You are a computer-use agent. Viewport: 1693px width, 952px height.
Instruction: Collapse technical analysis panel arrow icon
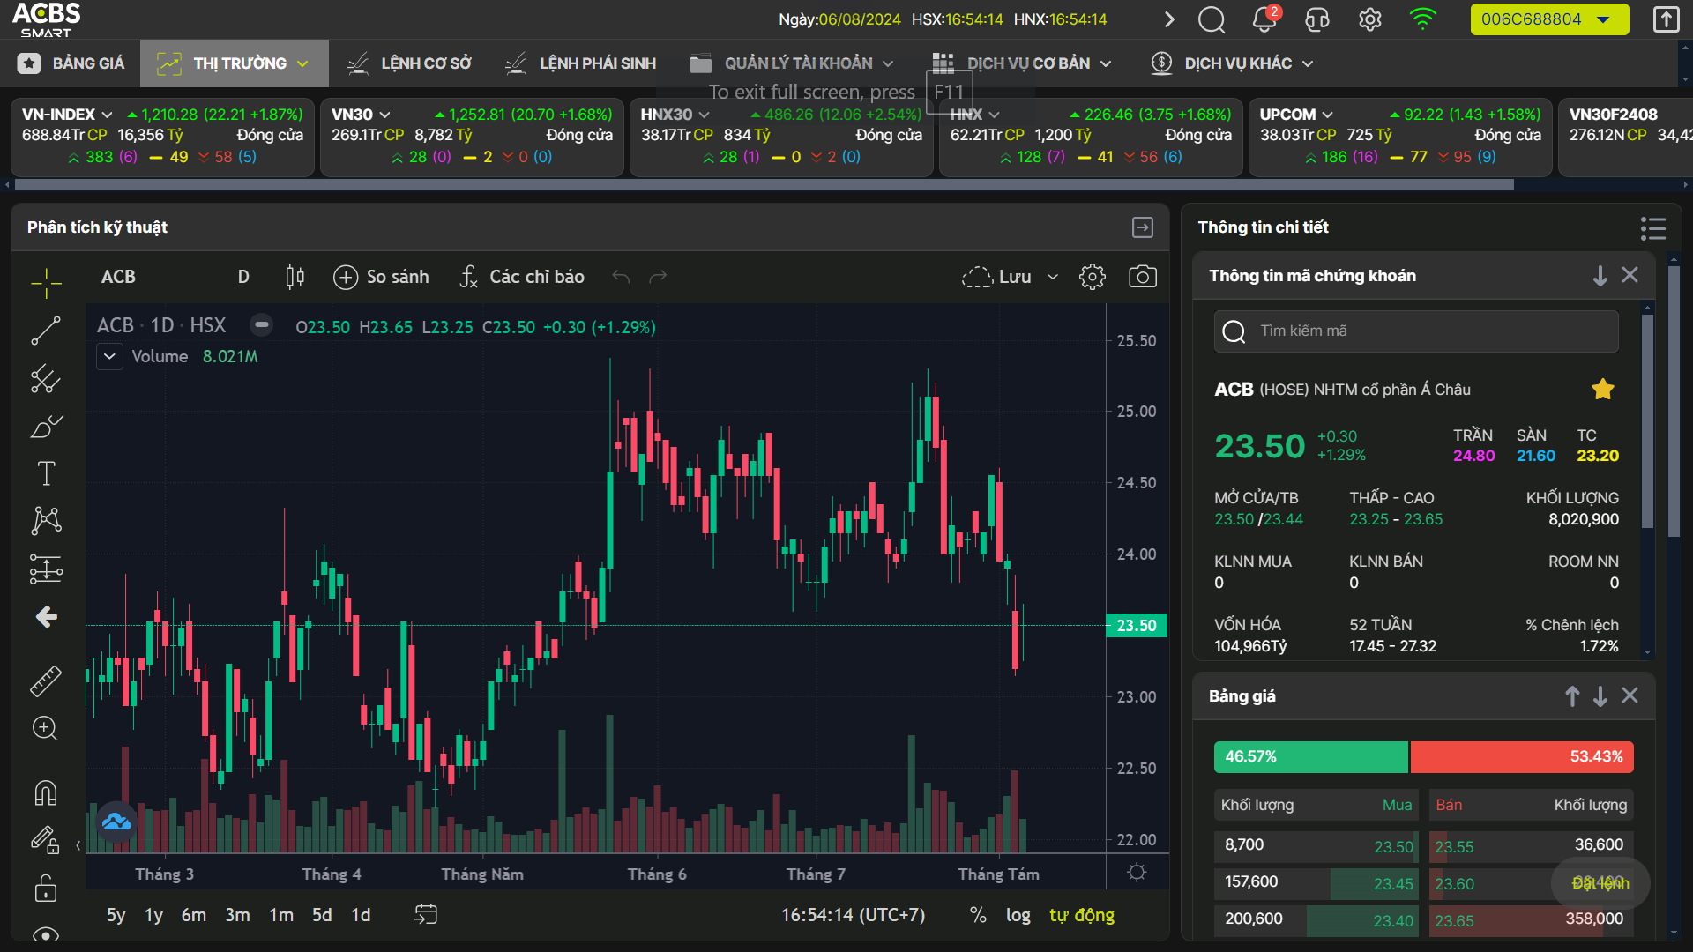[1143, 227]
